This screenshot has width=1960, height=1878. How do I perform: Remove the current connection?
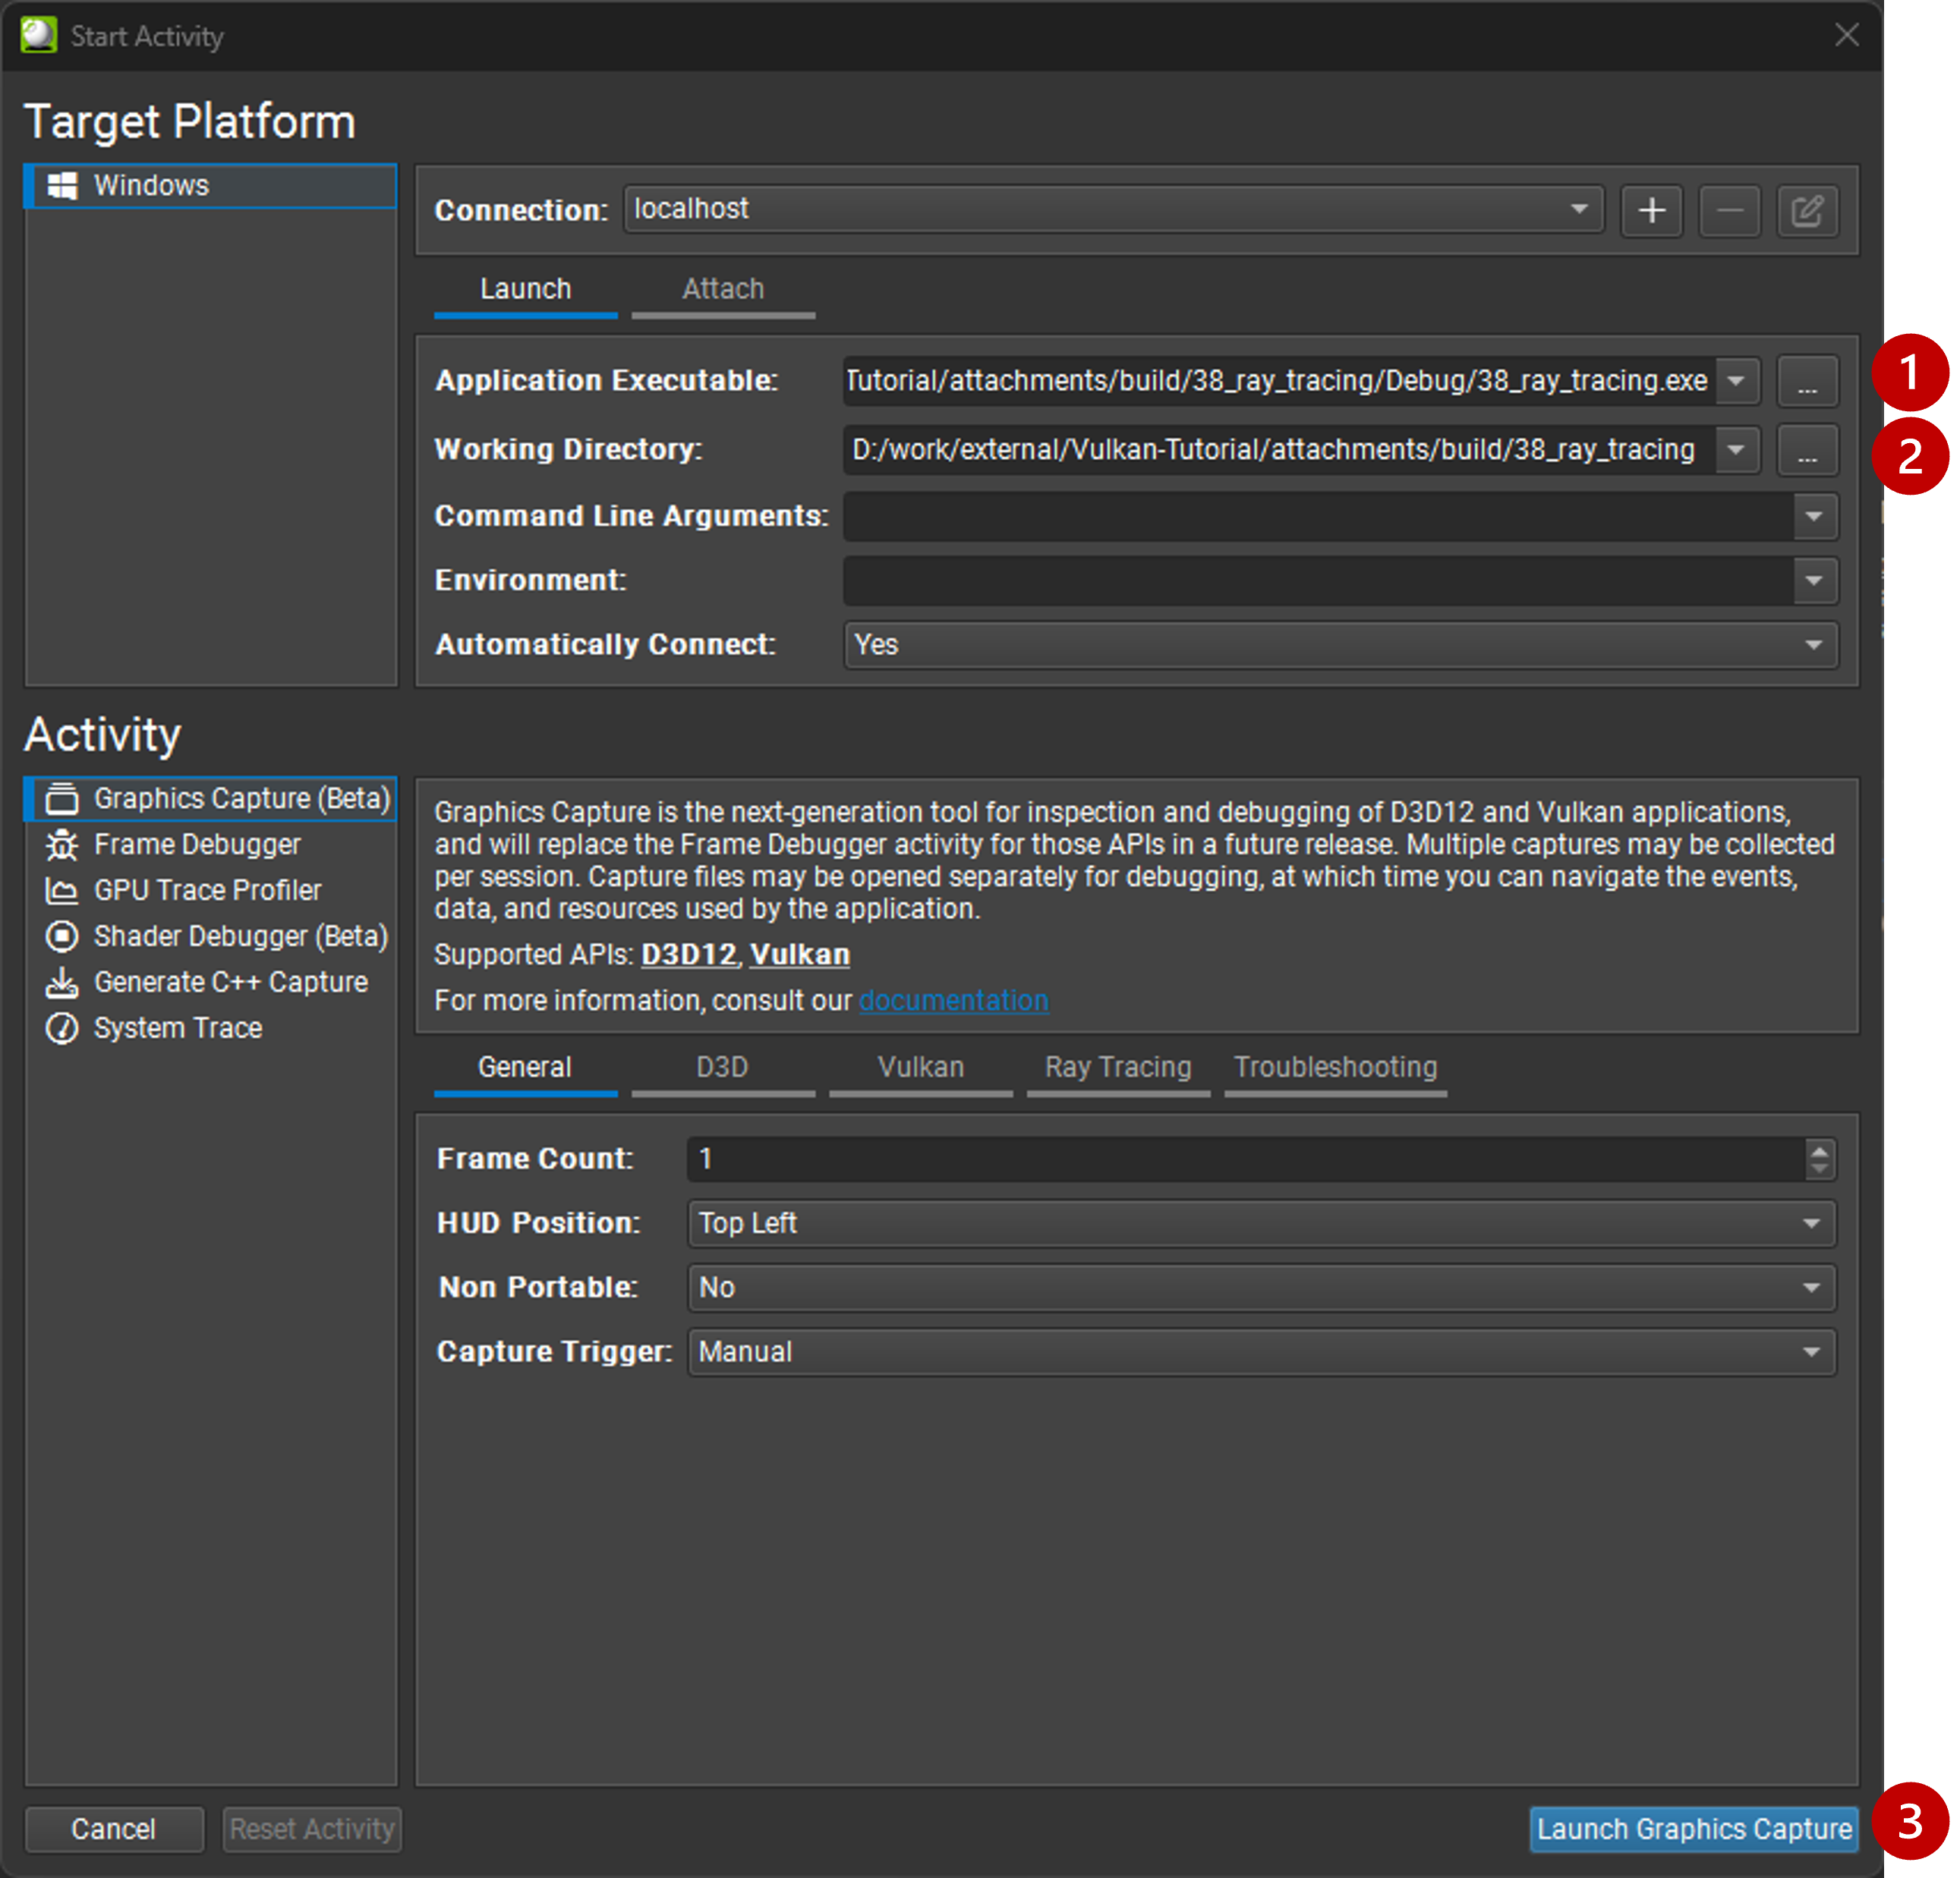(x=1729, y=210)
